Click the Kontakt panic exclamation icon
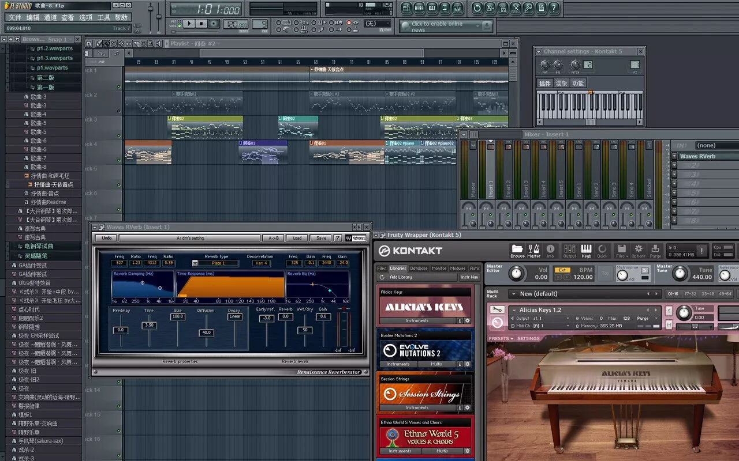 tap(702, 251)
